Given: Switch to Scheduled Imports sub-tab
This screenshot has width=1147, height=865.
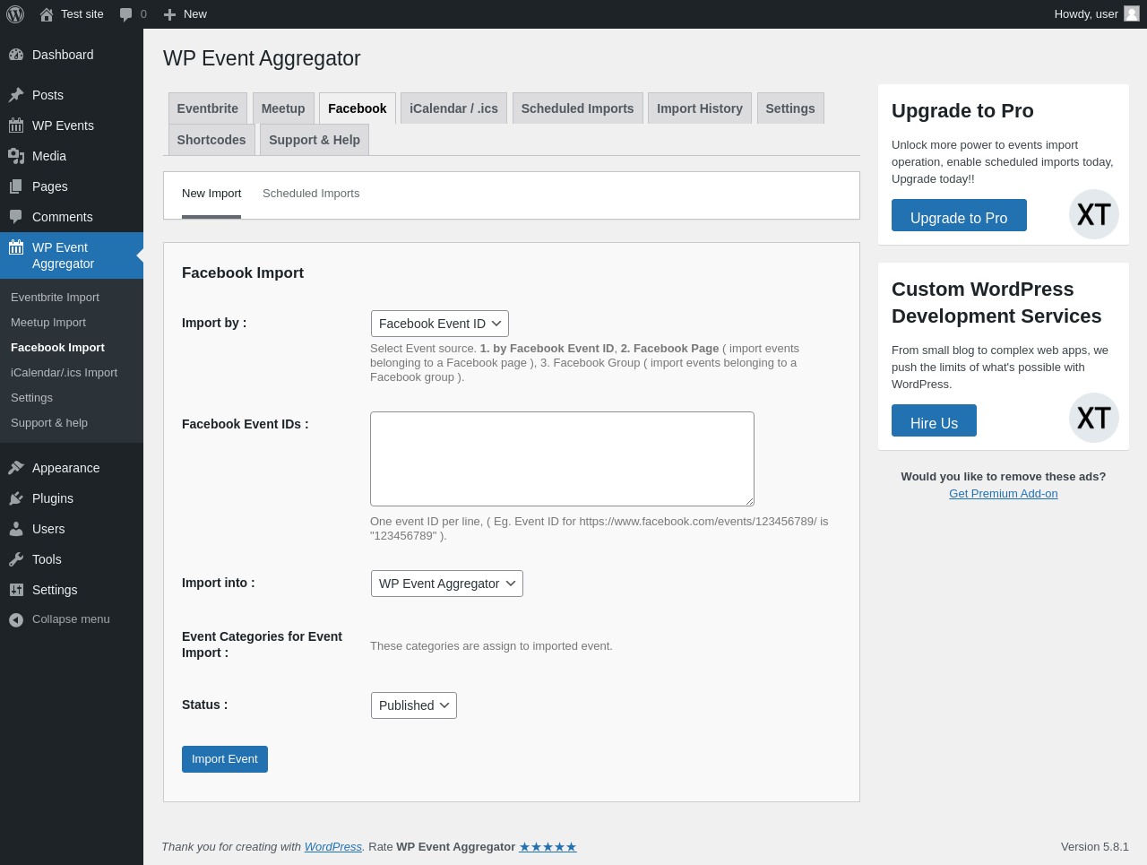Looking at the screenshot, I should (311, 194).
